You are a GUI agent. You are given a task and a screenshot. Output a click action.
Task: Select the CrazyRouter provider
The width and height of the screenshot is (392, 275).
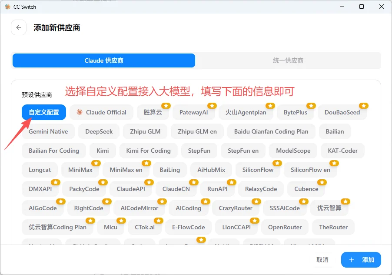pos(236,208)
